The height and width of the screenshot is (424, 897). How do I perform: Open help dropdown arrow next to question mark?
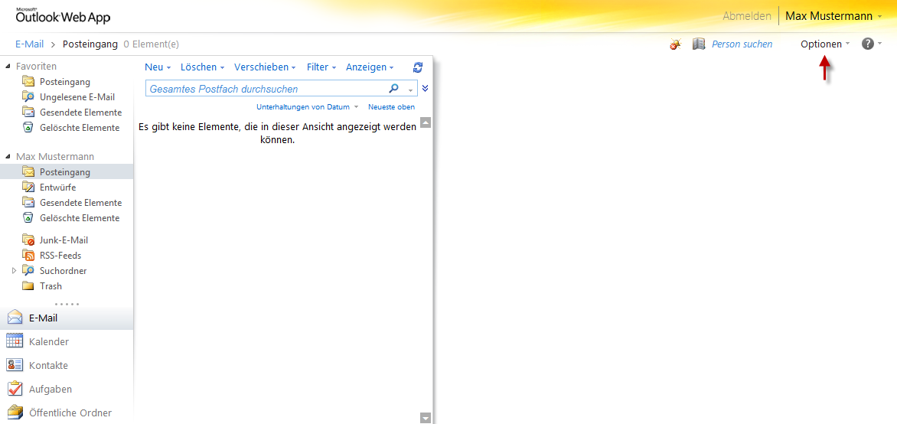[x=880, y=44]
